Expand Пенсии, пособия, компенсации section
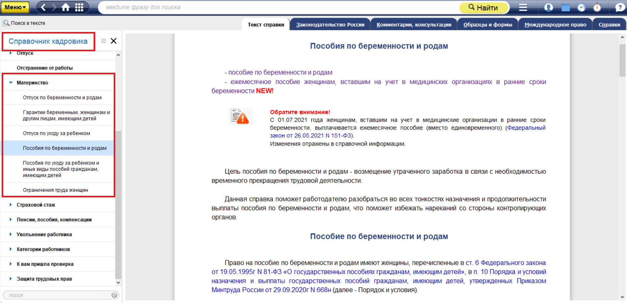This screenshot has width=627, height=303. 11,219
